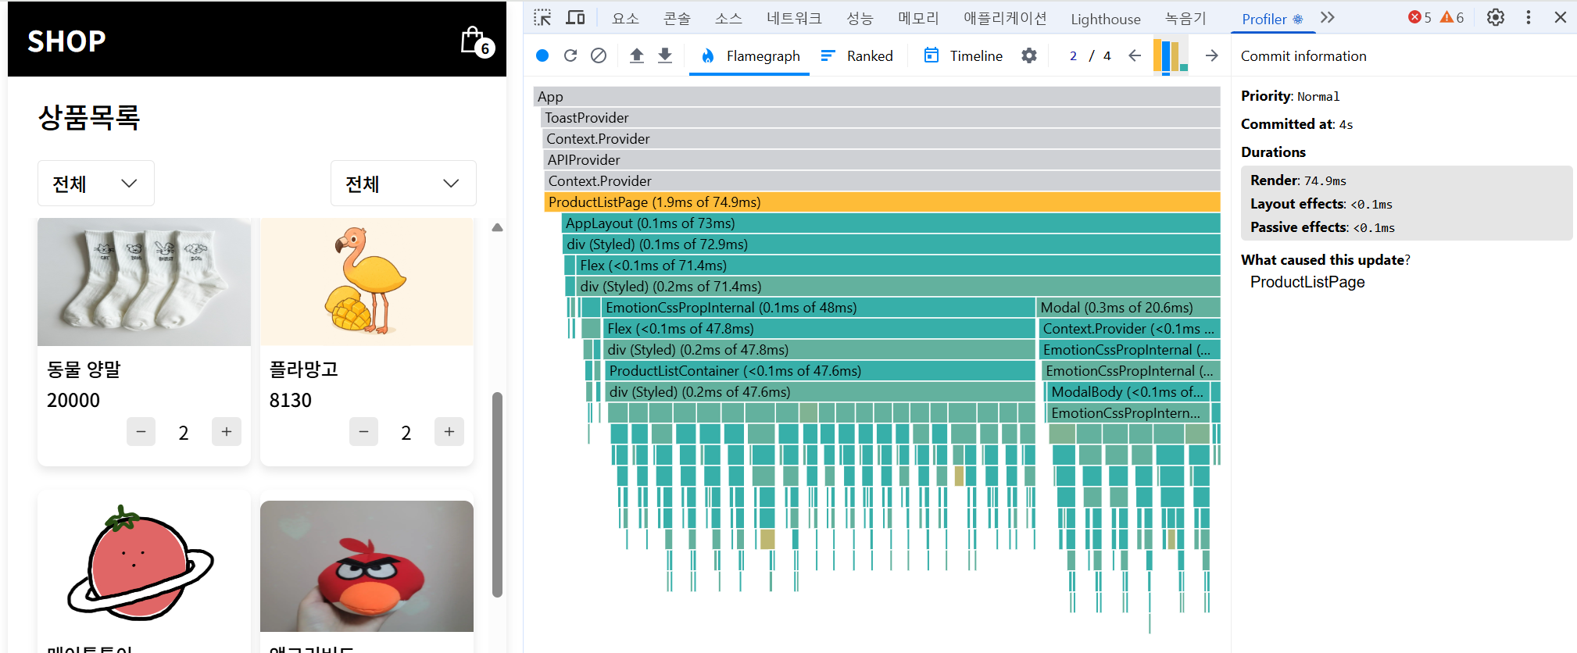The image size is (1577, 653).
Task: Open the 메모리 tab
Action: (x=918, y=18)
